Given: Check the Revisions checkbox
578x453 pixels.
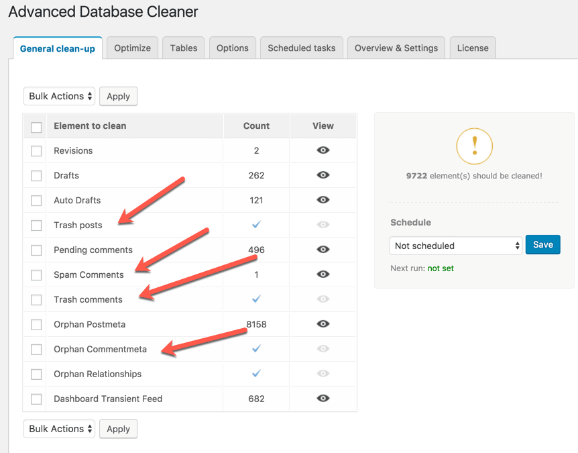Looking at the screenshot, I should 36,151.
